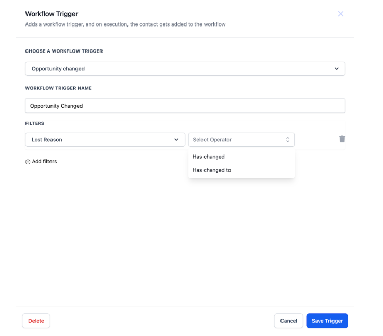
Task: Choose the "Has changed" operator option
Action: (x=209, y=157)
